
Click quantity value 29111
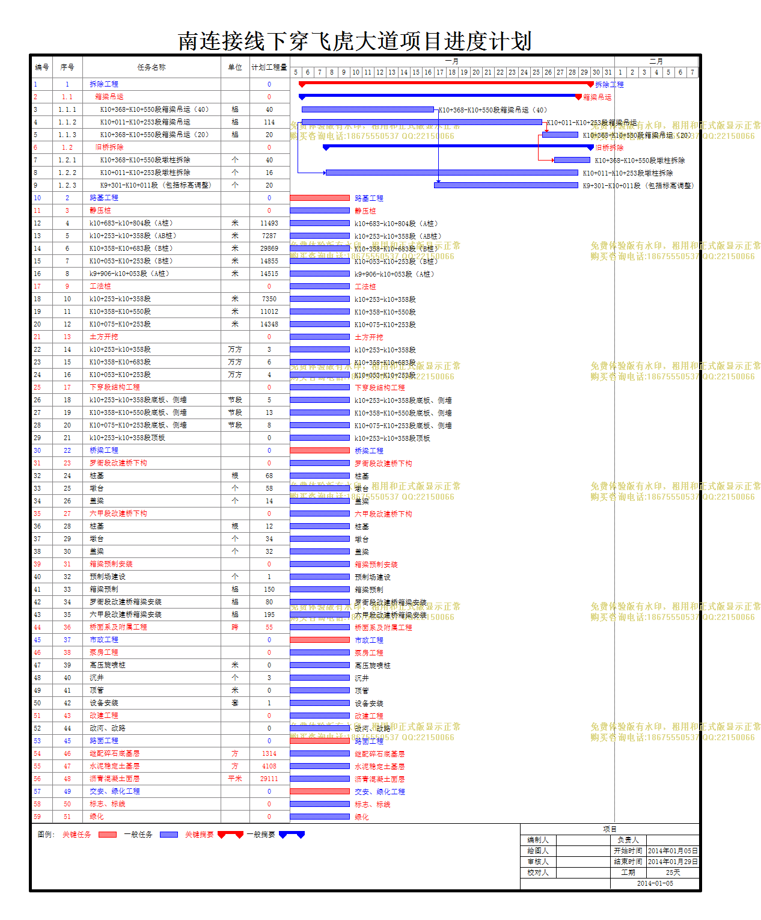point(269,779)
